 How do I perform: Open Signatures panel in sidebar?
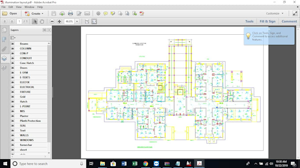(4, 68)
